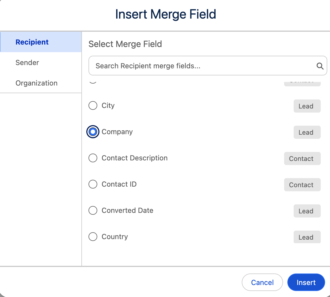Switch to the Sender tab
Viewport: 330px width, 297px height.
click(x=27, y=63)
